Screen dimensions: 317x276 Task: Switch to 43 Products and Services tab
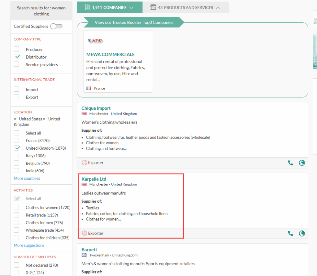coord(186,7)
